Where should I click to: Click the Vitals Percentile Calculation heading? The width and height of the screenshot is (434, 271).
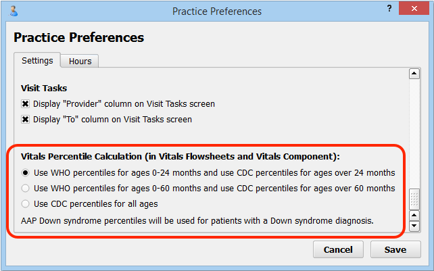pyautogui.click(x=180, y=156)
